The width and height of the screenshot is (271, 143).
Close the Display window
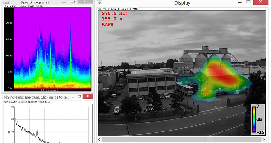pyautogui.click(x=261, y=2)
